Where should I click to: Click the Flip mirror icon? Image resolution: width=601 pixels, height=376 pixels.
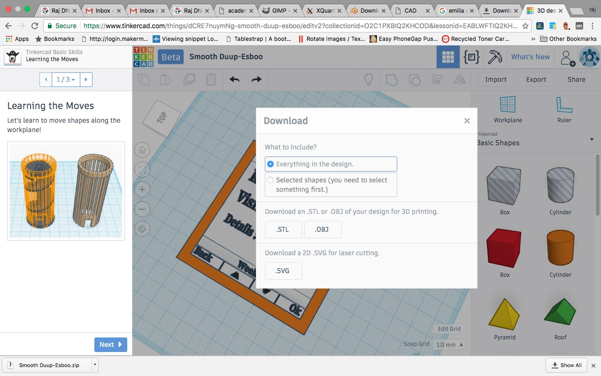tap(460, 79)
